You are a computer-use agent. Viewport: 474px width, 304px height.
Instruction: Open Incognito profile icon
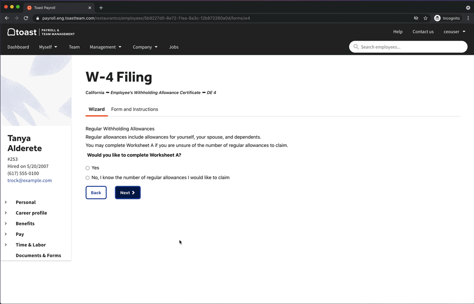coord(438,18)
